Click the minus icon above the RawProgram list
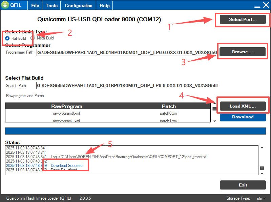271x202 pixels. (214, 104)
